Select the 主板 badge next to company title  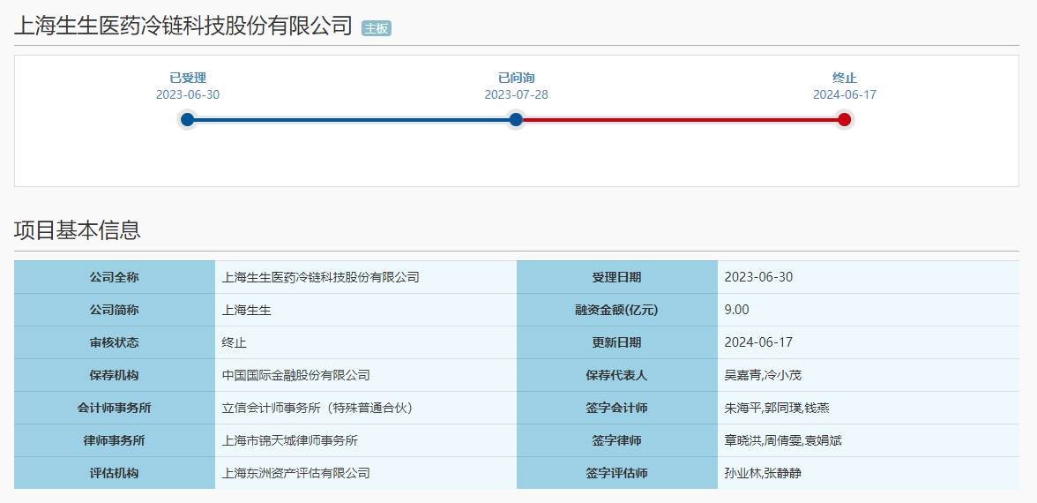377,28
